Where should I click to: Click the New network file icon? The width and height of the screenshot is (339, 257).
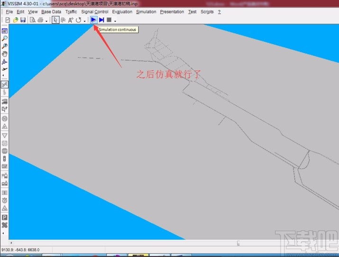(x=8, y=20)
